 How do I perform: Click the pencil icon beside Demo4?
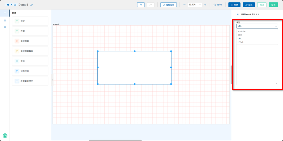coord(32,5)
